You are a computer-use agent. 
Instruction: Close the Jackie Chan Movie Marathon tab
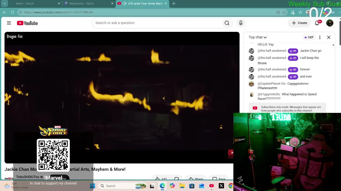pyautogui.click(x=166, y=3)
